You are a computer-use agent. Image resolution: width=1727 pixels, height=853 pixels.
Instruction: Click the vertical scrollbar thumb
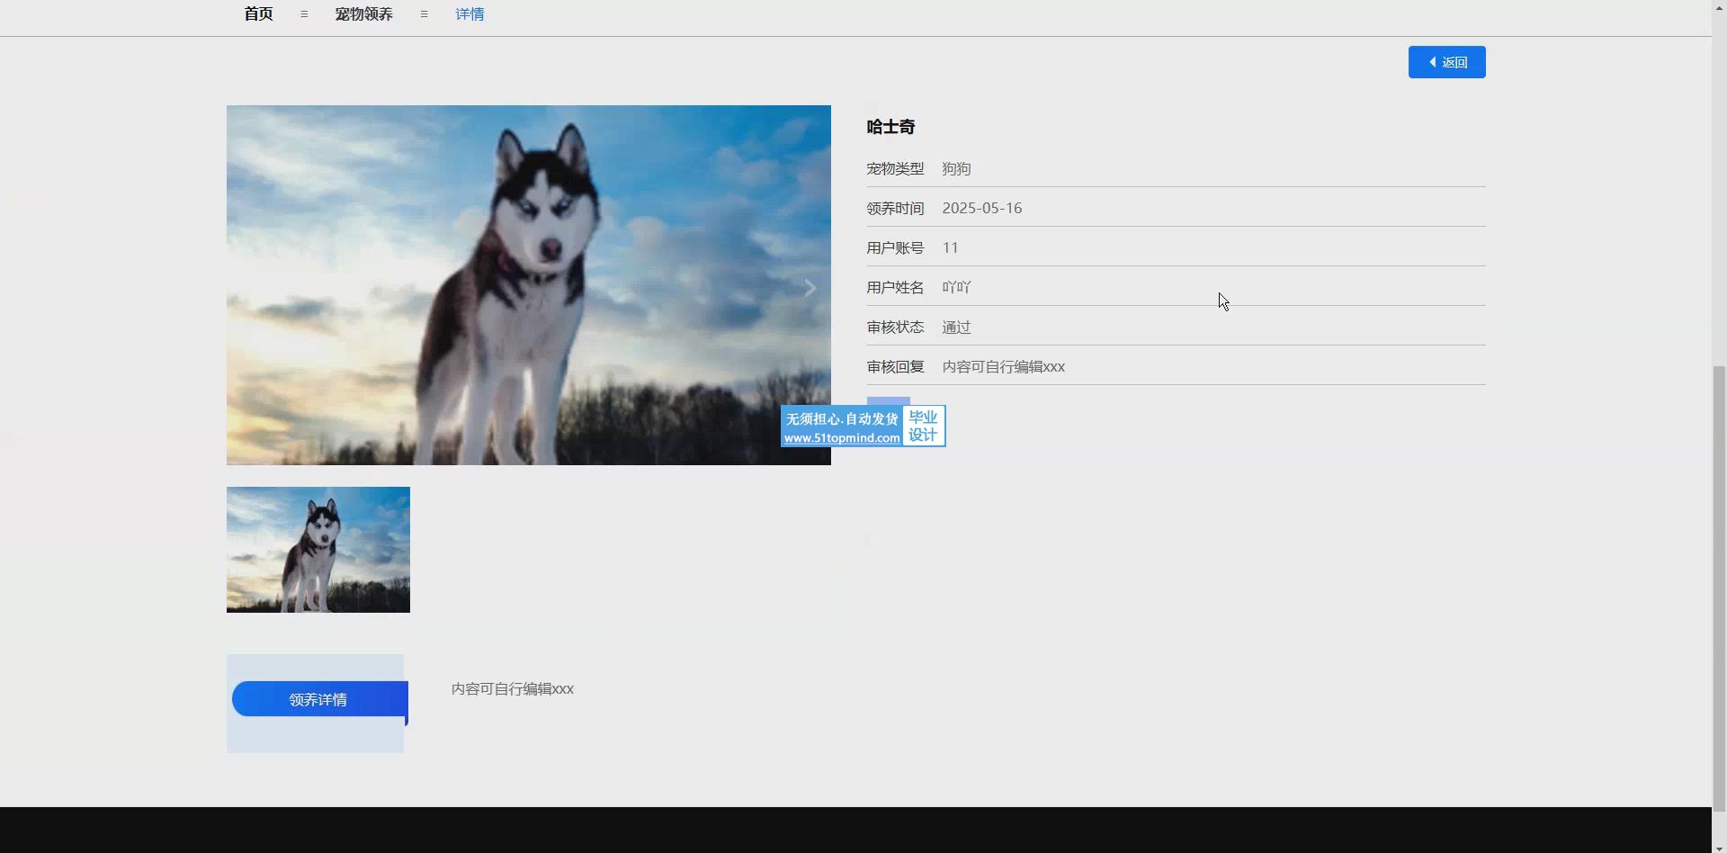(1719, 585)
